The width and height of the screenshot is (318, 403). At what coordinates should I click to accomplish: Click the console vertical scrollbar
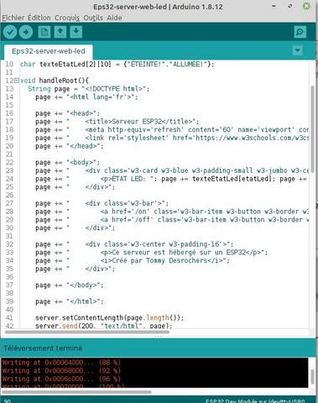point(312,377)
